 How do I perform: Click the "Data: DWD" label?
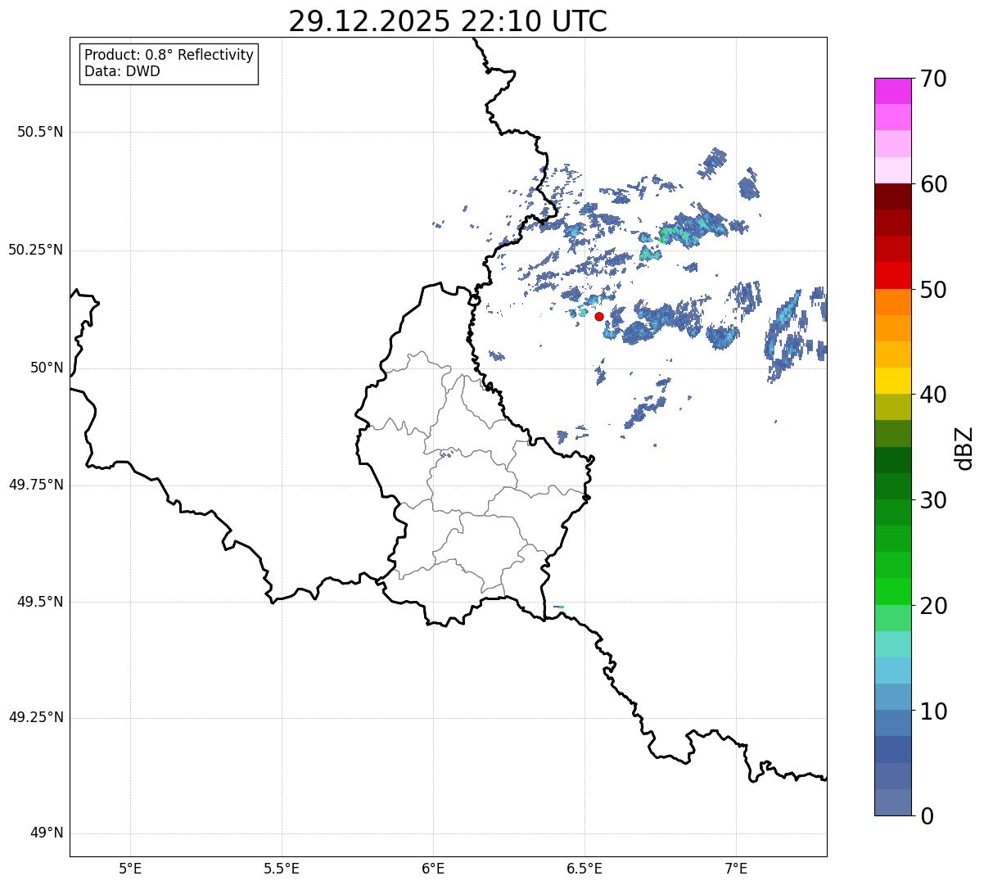(x=123, y=71)
